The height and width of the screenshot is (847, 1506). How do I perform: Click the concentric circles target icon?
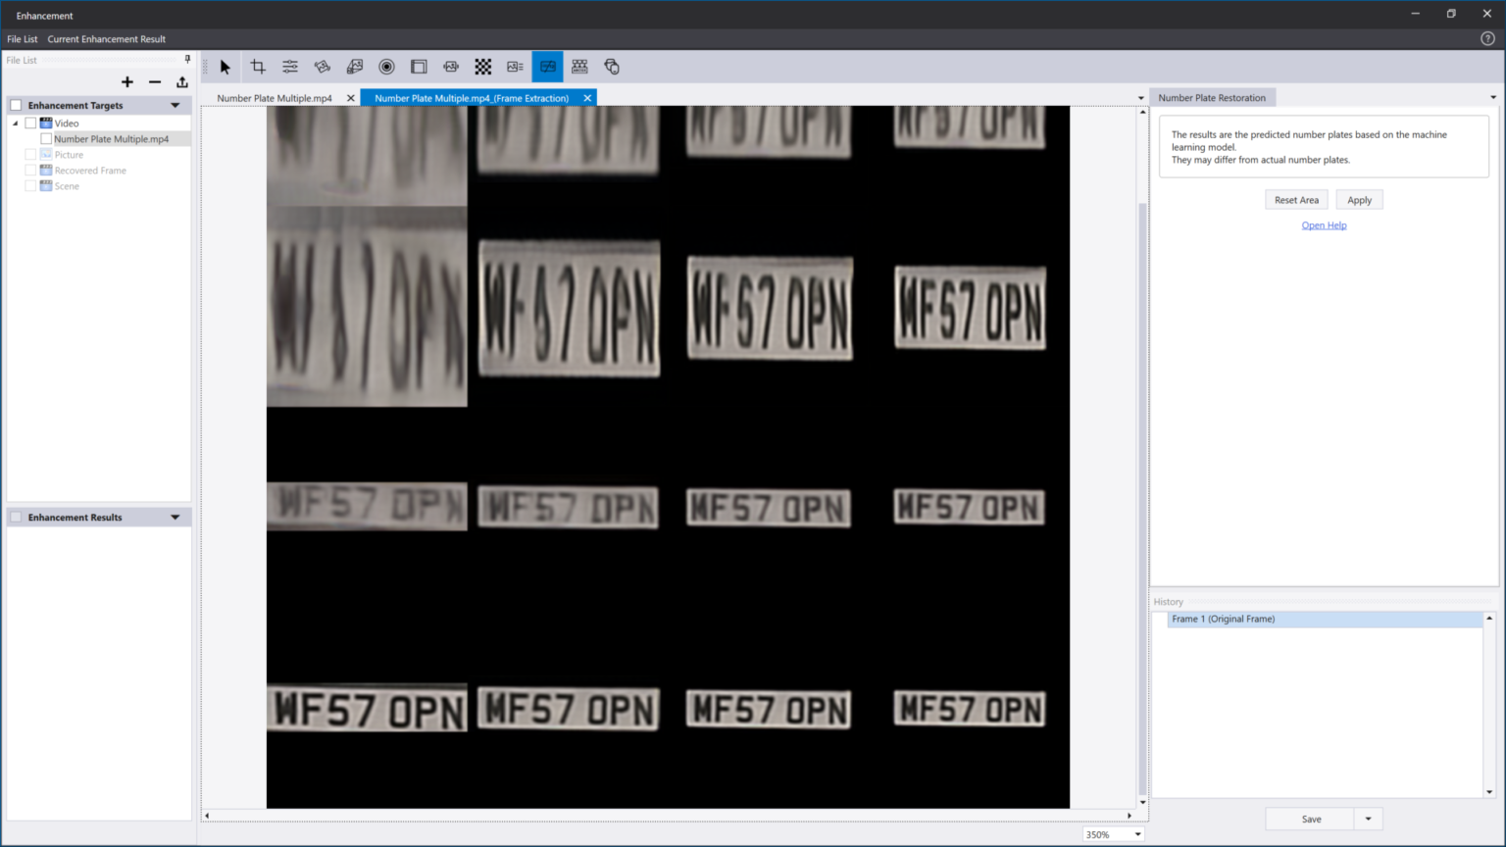pos(386,67)
